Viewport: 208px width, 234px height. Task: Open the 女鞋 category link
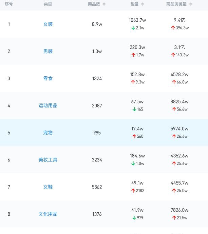click(x=48, y=187)
